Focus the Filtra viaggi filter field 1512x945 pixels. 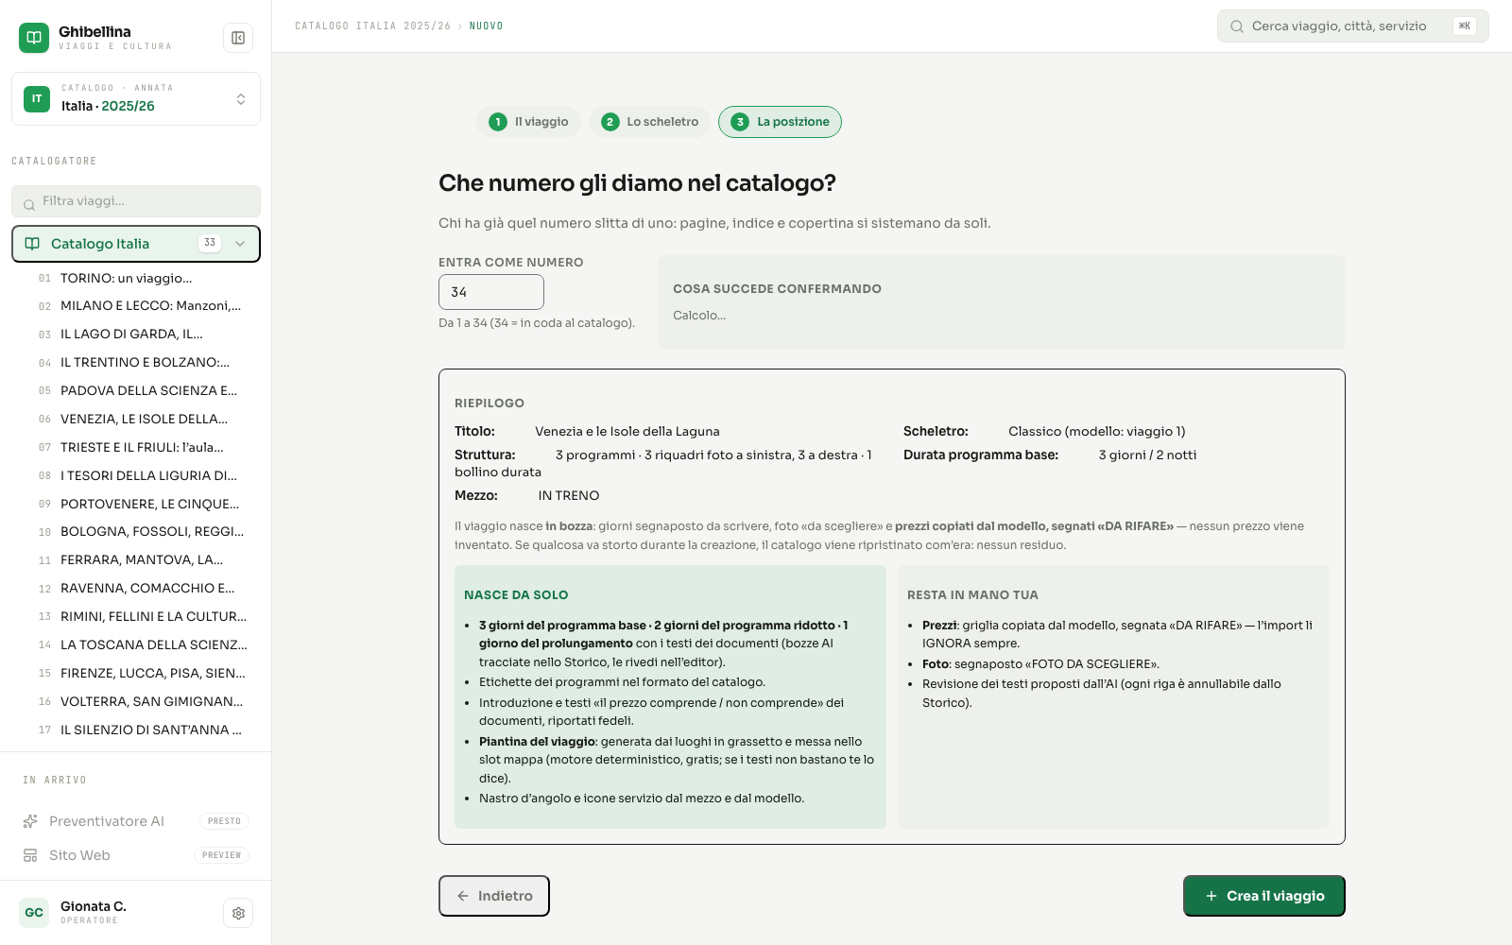point(136,201)
